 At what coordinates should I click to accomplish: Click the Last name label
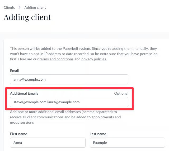[x=98, y=134]
